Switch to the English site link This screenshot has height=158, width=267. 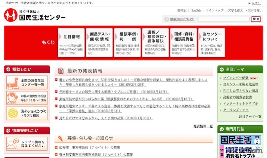coord(196,11)
